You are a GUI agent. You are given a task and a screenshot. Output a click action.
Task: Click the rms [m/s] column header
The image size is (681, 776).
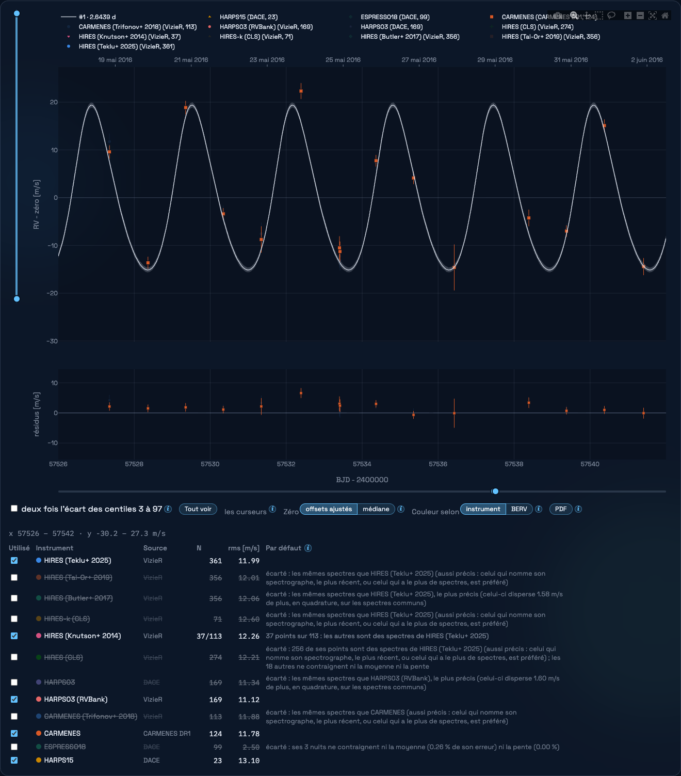pyautogui.click(x=244, y=548)
